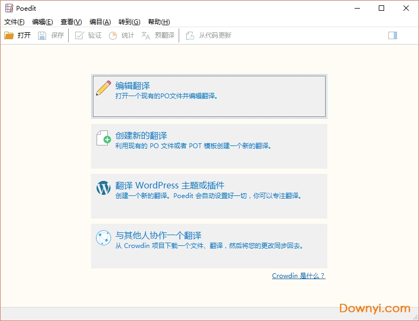
Task: Click the Open folder icon in toolbar
Action: pyautogui.click(x=9, y=35)
